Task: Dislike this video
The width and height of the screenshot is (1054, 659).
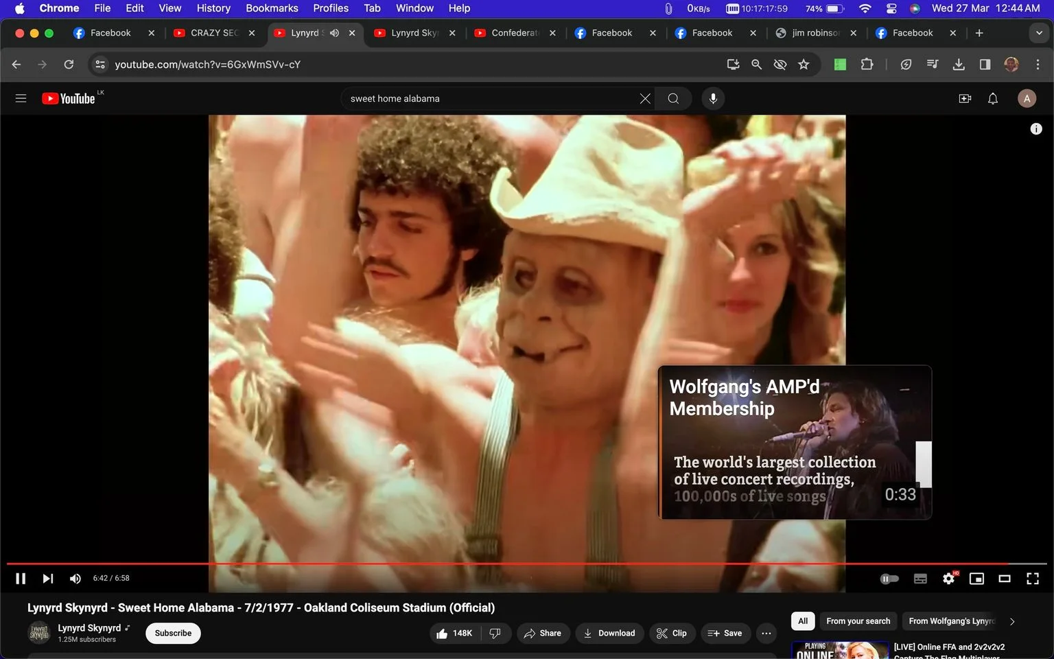Action: [x=495, y=633]
